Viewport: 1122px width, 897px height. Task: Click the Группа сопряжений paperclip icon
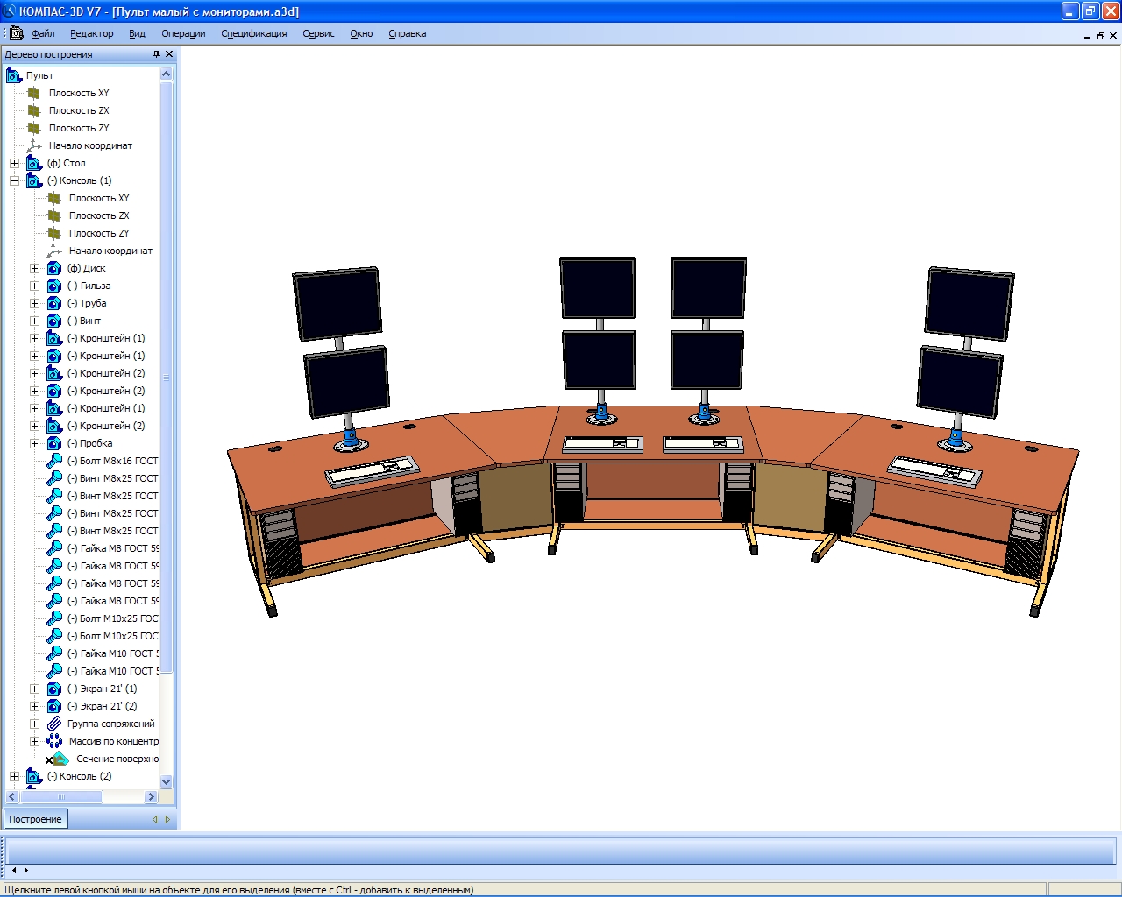tap(54, 724)
